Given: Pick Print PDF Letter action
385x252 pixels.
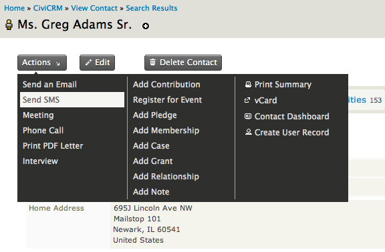Looking at the screenshot, I should click(x=53, y=146).
